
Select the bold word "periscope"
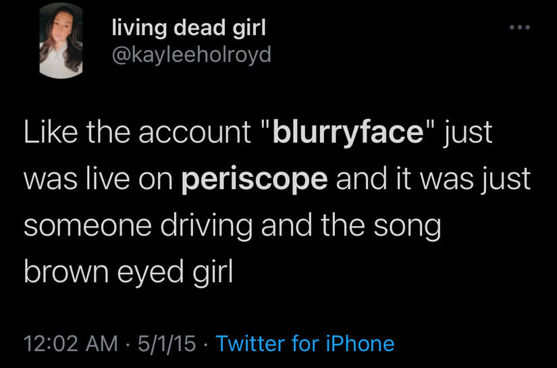click(255, 179)
